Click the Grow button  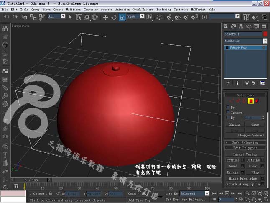[x=255, y=124]
